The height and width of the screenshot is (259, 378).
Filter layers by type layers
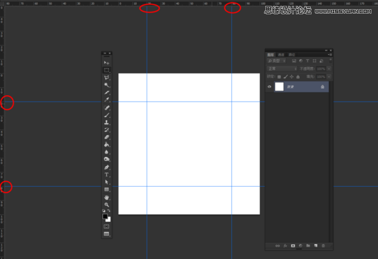coord(308,61)
